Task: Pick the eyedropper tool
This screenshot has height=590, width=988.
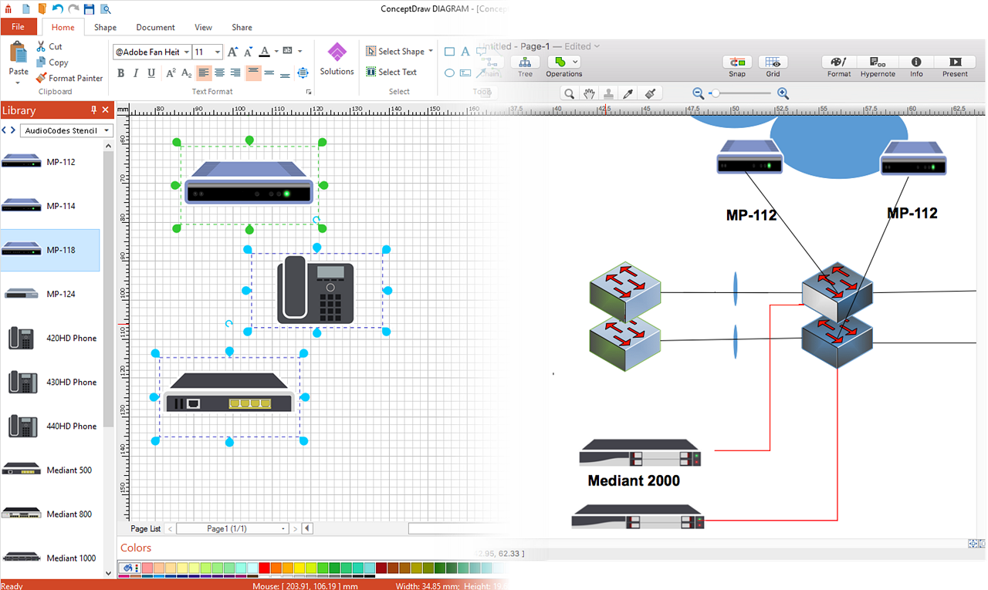Action: (x=628, y=93)
